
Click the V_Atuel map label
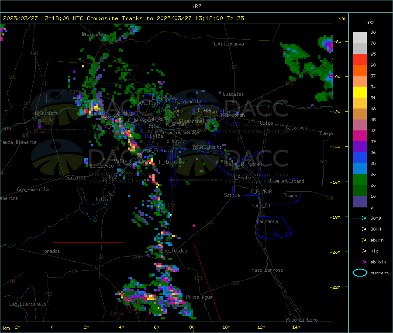(224, 162)
